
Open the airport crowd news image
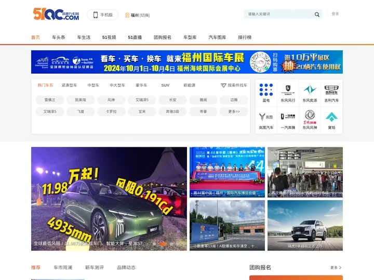tap(305, 172)
